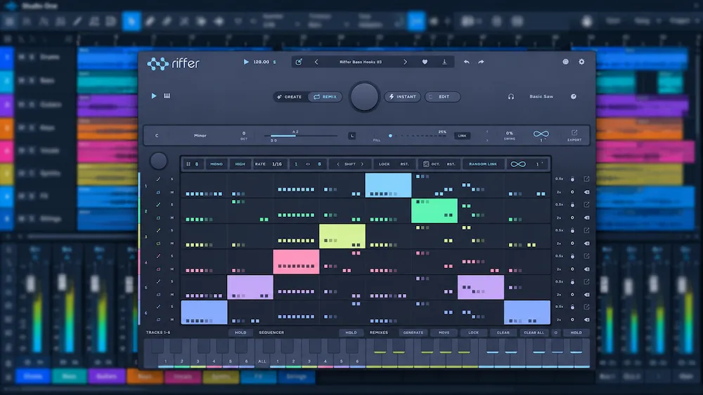703x395 pixels.
Task: Mute track 4 with its M button
Action: pos(172,269)
